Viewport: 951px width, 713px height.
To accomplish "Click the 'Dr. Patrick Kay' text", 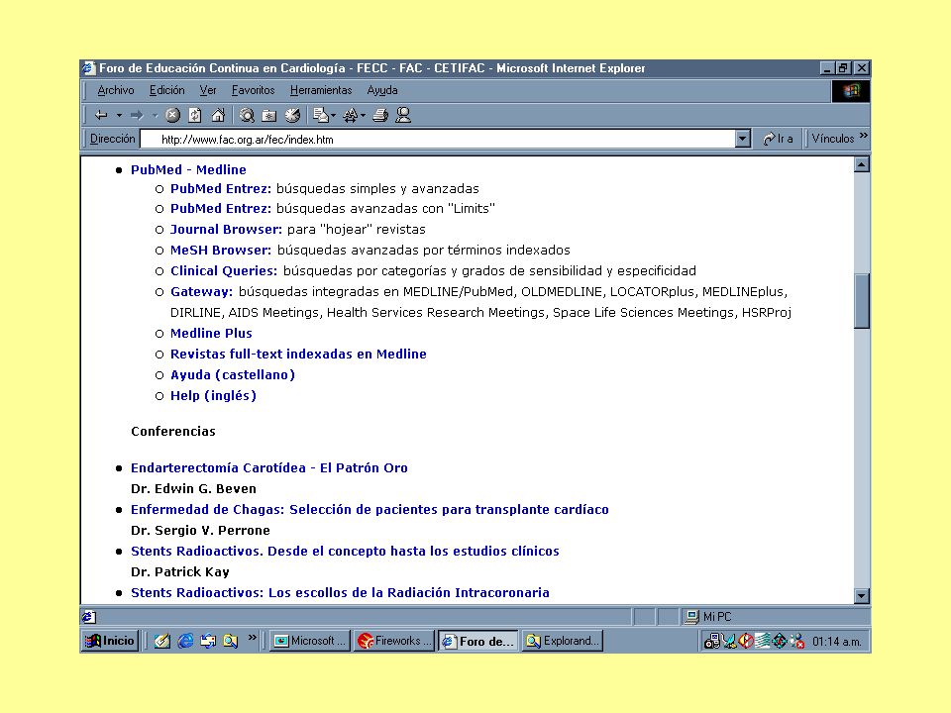I will (x=180, y=571).
